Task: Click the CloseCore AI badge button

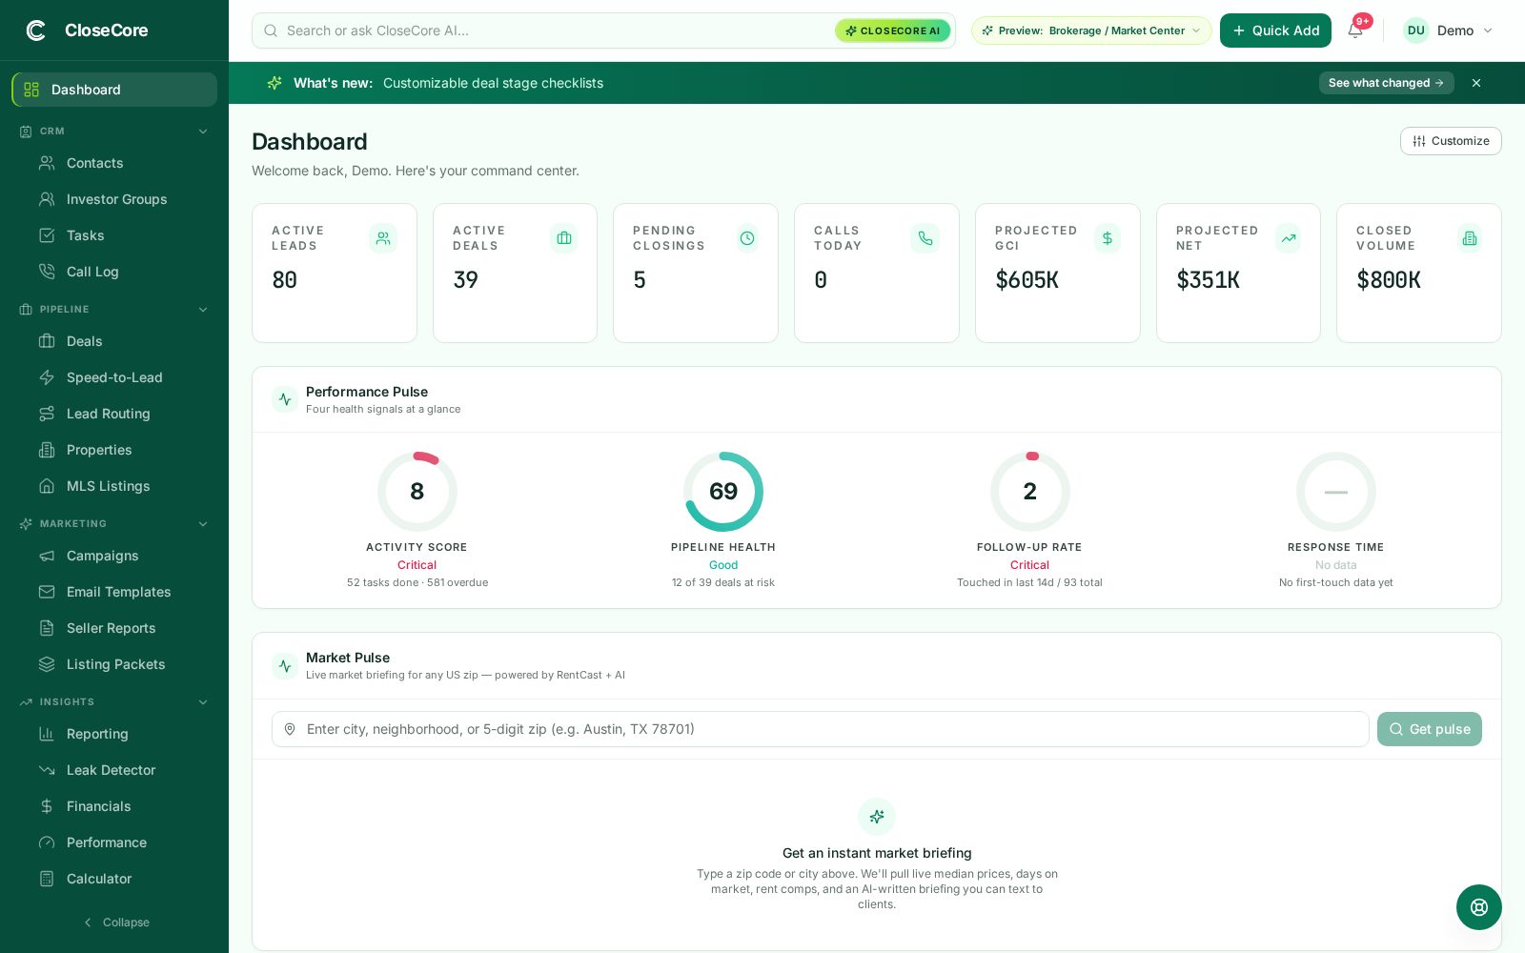Action: (892, 30)
